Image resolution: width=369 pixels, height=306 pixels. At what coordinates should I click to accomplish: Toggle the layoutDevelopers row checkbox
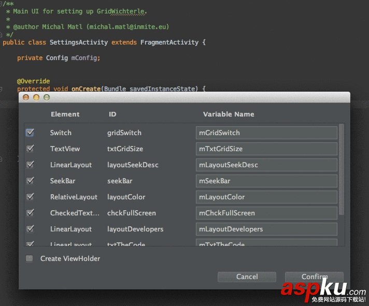click(x=30, y=229)
